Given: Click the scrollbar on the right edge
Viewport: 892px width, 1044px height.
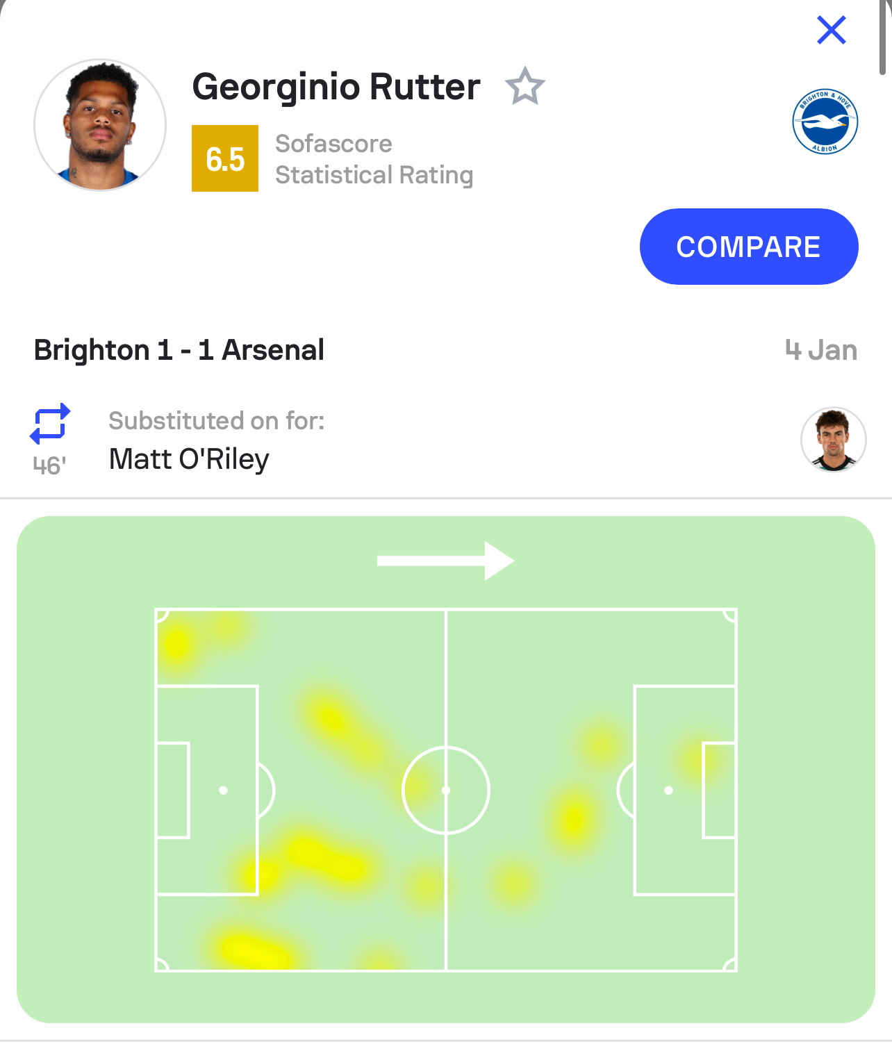Looking at the screenshot, I should tap(883, 38).
